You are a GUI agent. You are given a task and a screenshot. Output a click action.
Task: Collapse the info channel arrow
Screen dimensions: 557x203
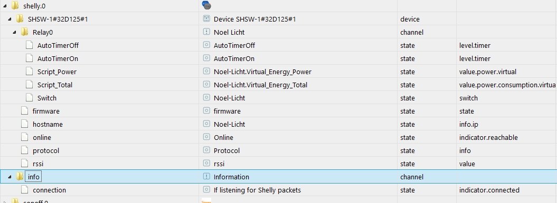click(10, 177)
